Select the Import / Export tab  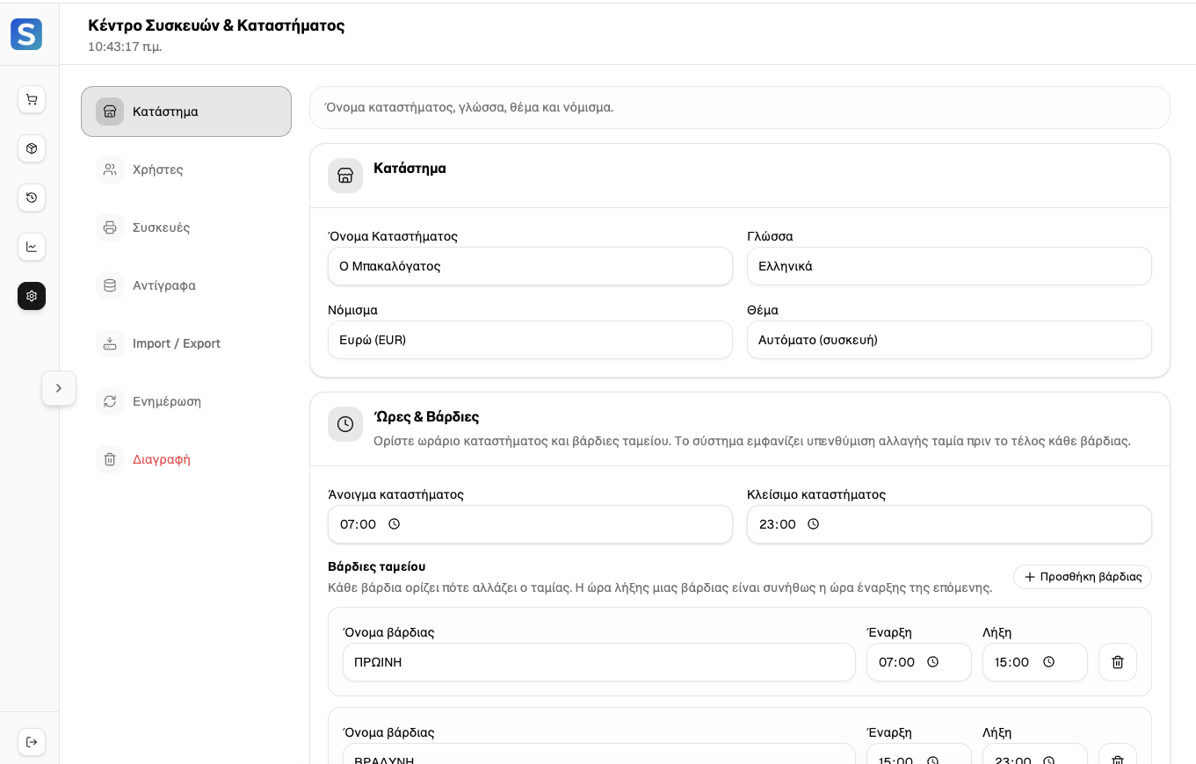186,343
